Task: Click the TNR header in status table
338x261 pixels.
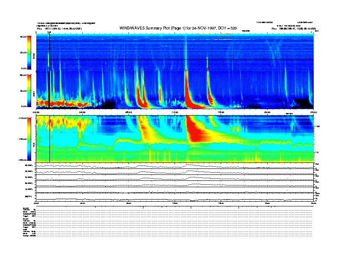Action: 25,229
